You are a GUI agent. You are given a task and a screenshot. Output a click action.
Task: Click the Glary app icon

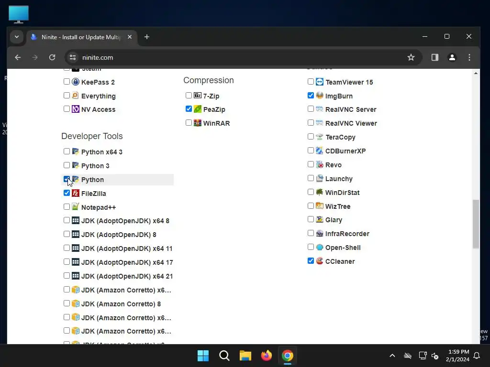tap(319, 219)
